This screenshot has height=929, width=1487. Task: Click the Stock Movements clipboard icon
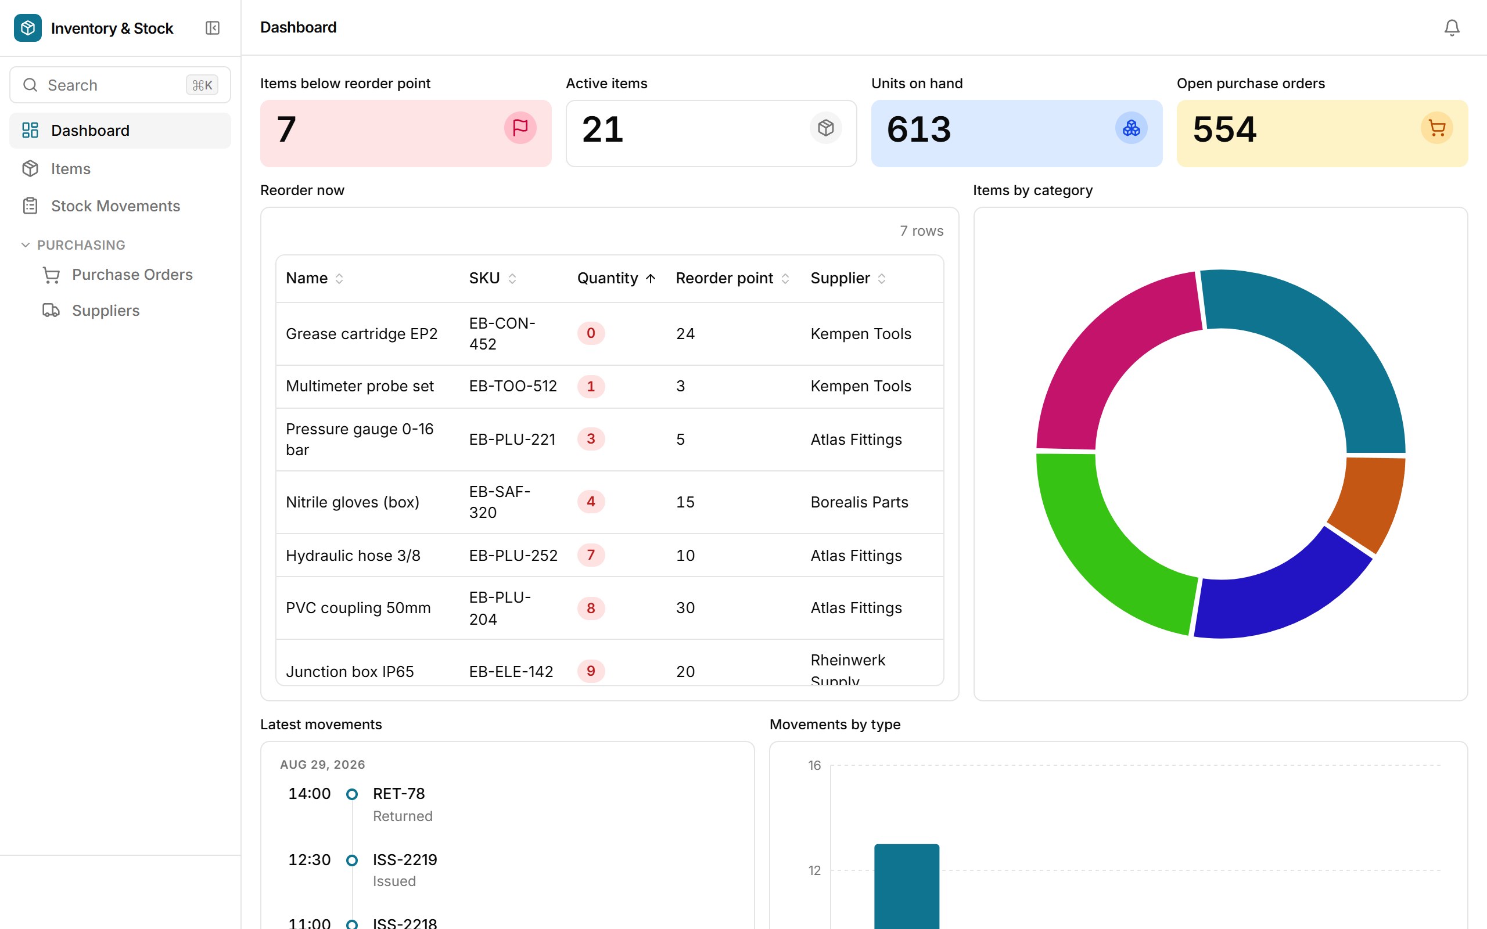pyautogui.click(x=30, y=206)
